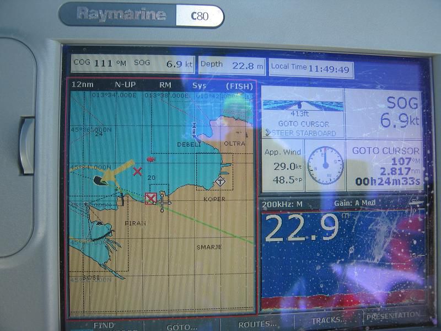Click the 48.5° apparent wind angle
The width and height of the screenshot is (441, 331).
(x=287, y=180)
